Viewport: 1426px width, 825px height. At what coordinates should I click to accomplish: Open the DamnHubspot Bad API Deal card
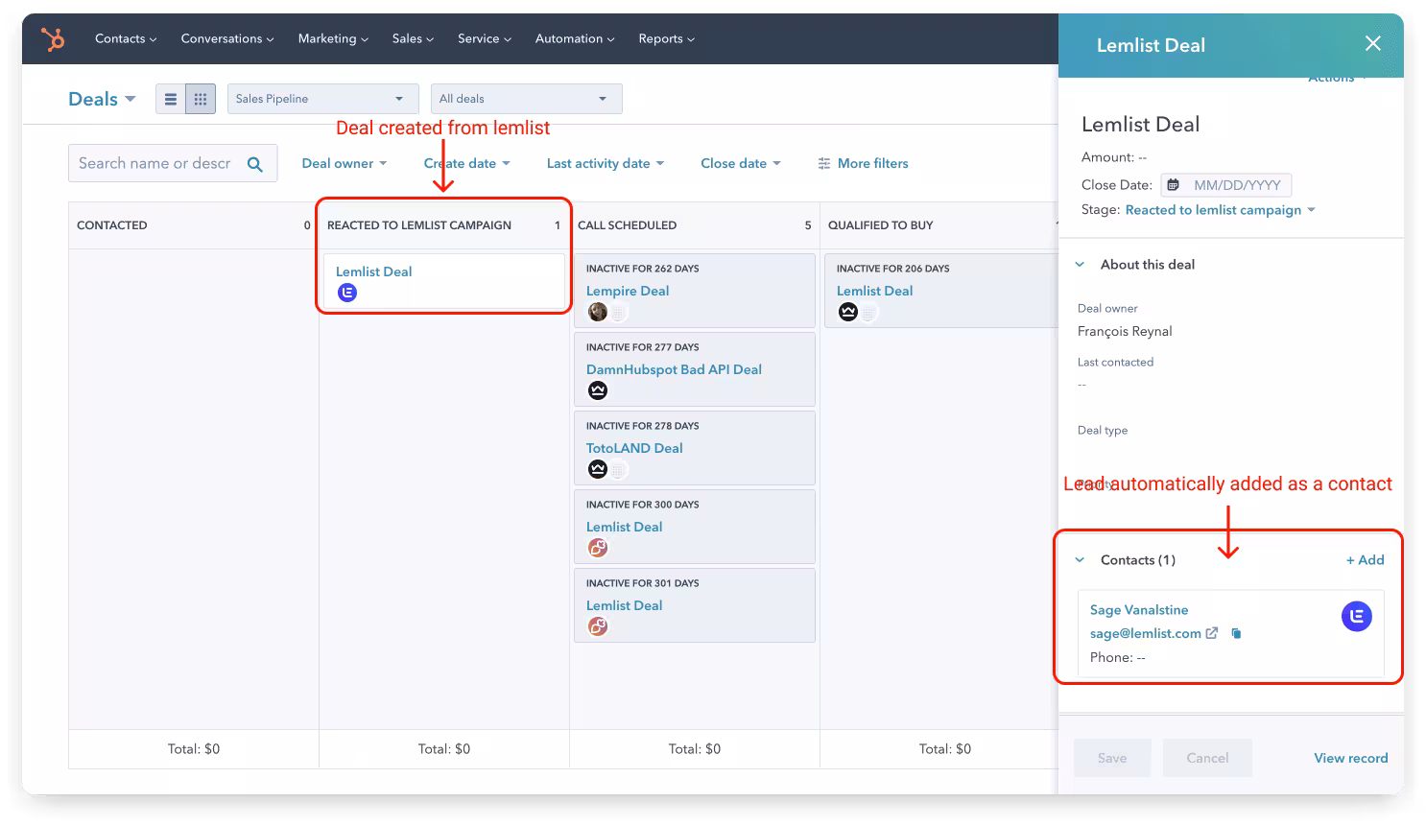click(x=674, y=369)
